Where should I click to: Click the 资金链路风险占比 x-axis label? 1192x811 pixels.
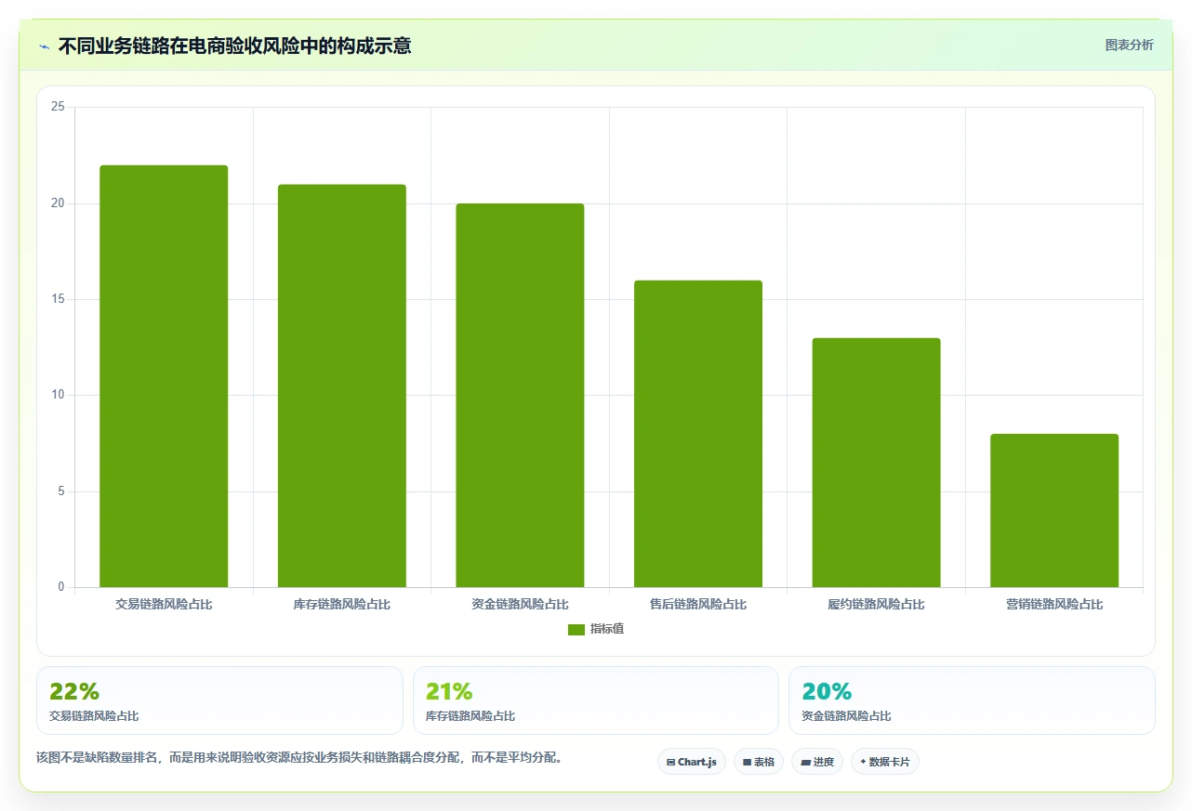(x=520, y=605)
